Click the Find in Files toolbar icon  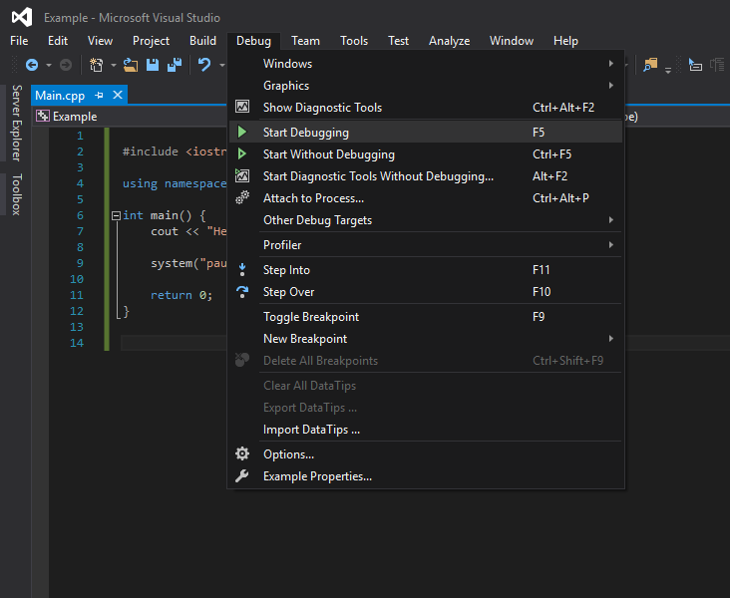(x=650, y=65)
